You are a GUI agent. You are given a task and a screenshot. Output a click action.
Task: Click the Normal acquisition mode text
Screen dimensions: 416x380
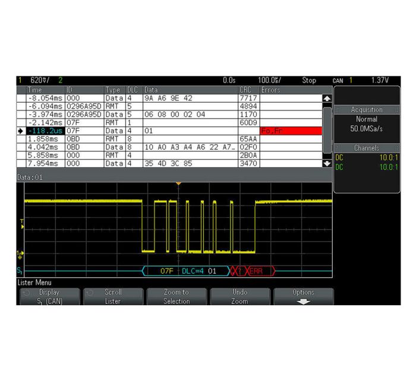click(367, 119)
